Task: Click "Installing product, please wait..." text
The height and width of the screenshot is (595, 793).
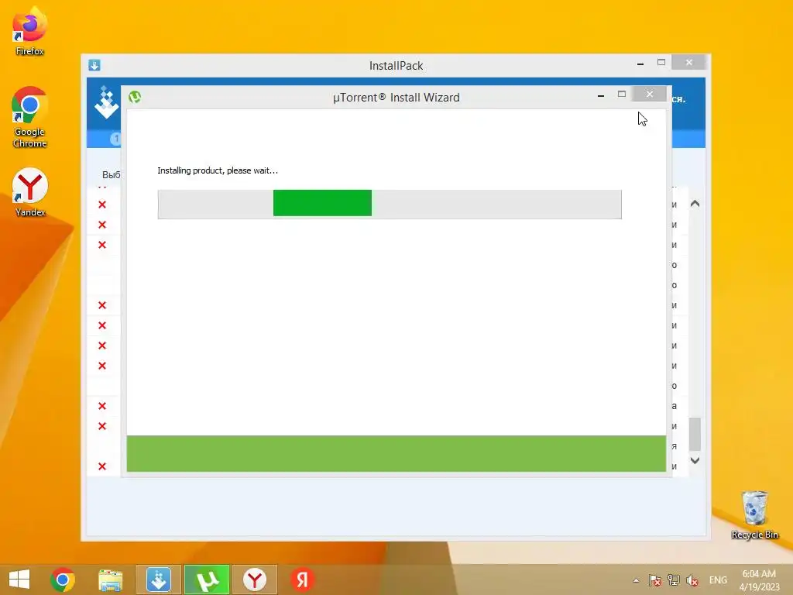Action: point(218,170)
